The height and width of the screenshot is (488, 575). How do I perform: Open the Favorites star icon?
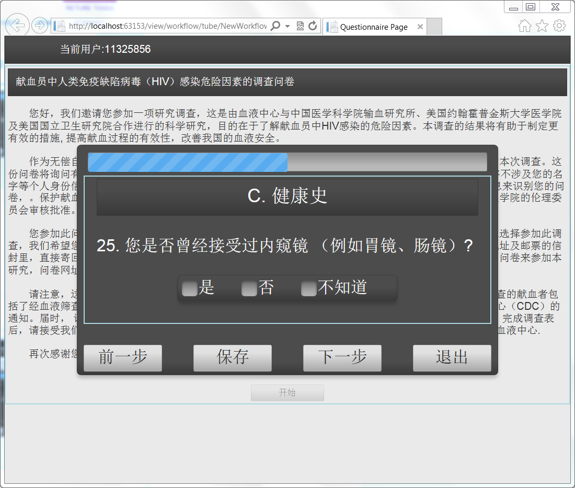click(x=542, y=26)
